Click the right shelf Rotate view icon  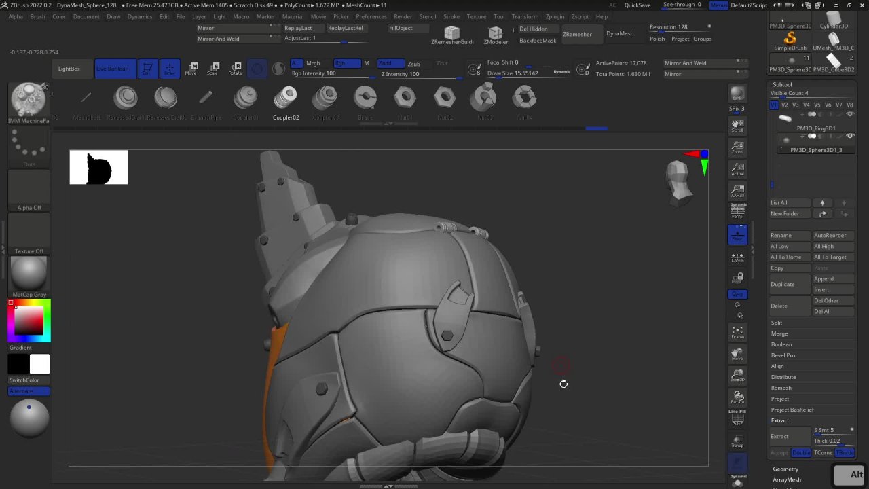coord(737,397)
